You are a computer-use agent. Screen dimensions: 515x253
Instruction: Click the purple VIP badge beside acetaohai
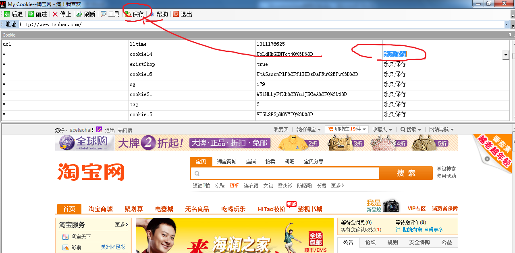coord(99,130)
